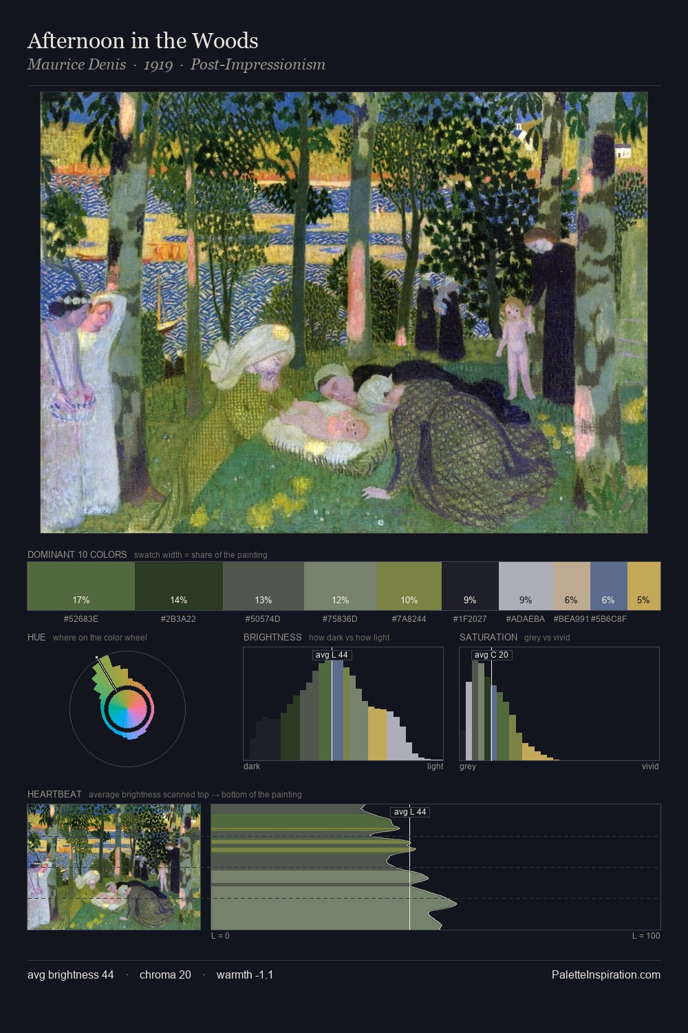
Task: Open the main painting image
Action: [344, 313]
